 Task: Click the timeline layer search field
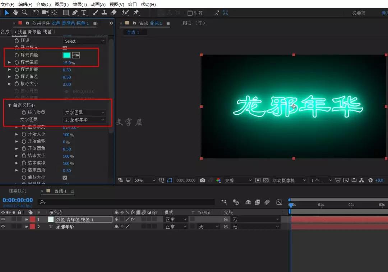(126, 202)
